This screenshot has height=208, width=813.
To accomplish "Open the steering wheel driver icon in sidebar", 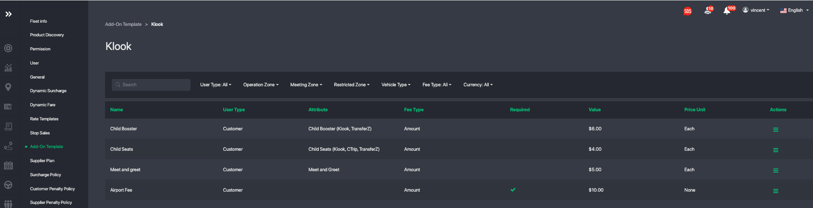I will tap(8, 185).
